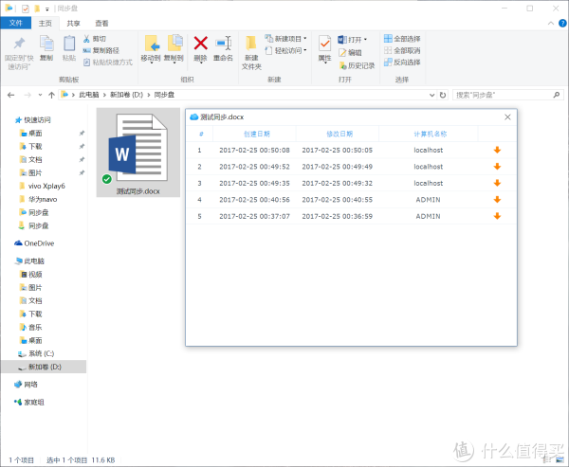The height and width of the screenshot is (467, 569).
Task: Click Copy path (复制路径)
Action: tap(101, 50)
